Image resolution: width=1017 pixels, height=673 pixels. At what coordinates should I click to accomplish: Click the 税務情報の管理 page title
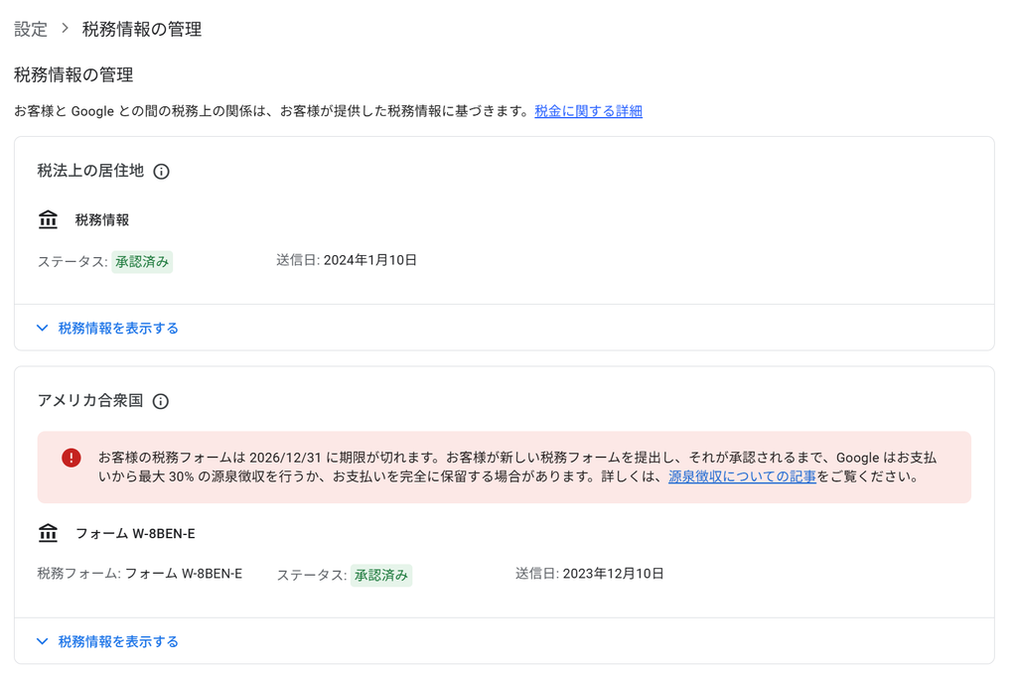pos(73,74)
